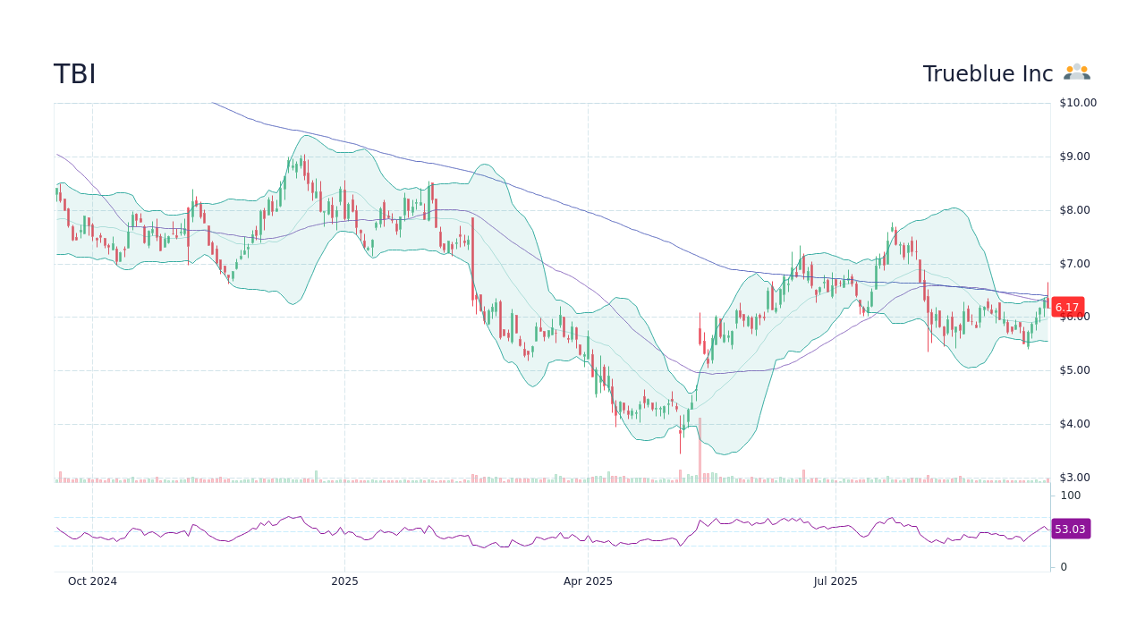The width and height of the screenshot is (1145, 644).
Task: Click the TBI ticker symbol title
Action: click(75, 74)
